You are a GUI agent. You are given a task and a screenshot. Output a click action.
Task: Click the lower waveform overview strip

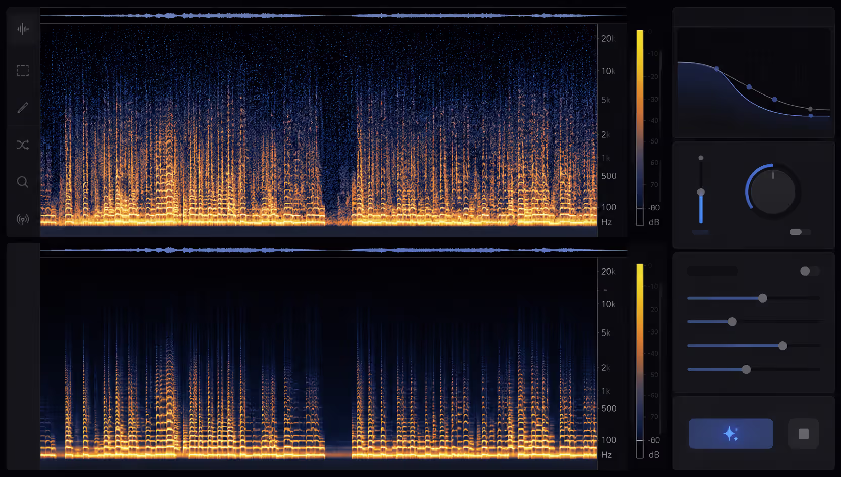[x=333, y=250]
